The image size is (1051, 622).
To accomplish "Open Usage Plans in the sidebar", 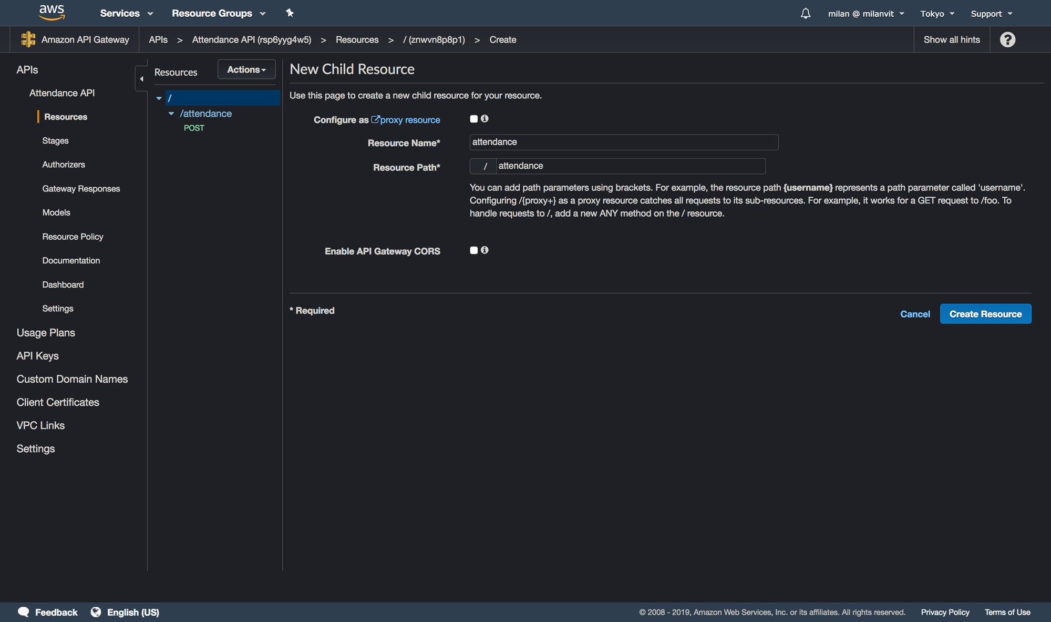I will pyautogui.click(x=46, y=333).
